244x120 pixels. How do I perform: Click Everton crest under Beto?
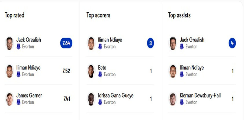click(100, 74)
